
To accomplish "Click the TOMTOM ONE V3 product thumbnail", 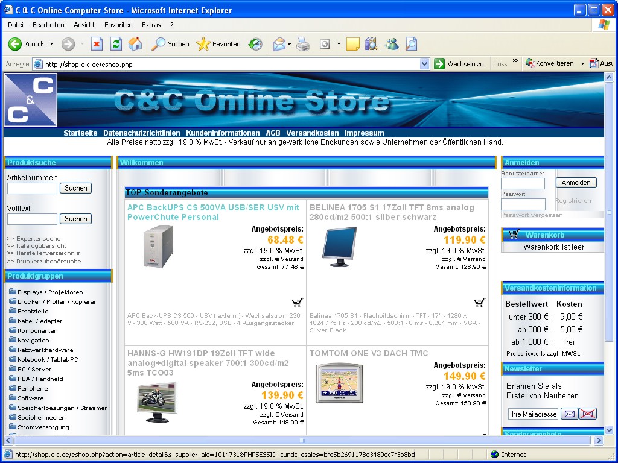I will tap(339, 383).
